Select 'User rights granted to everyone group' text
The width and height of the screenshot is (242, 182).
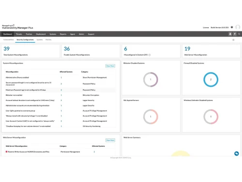click(20, 111)
